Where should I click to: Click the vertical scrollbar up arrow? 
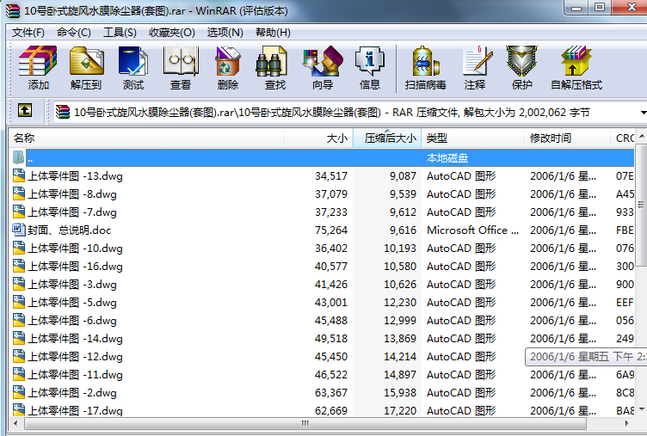point(641,136)
